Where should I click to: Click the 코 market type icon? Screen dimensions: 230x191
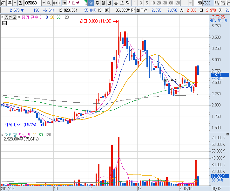64,3
